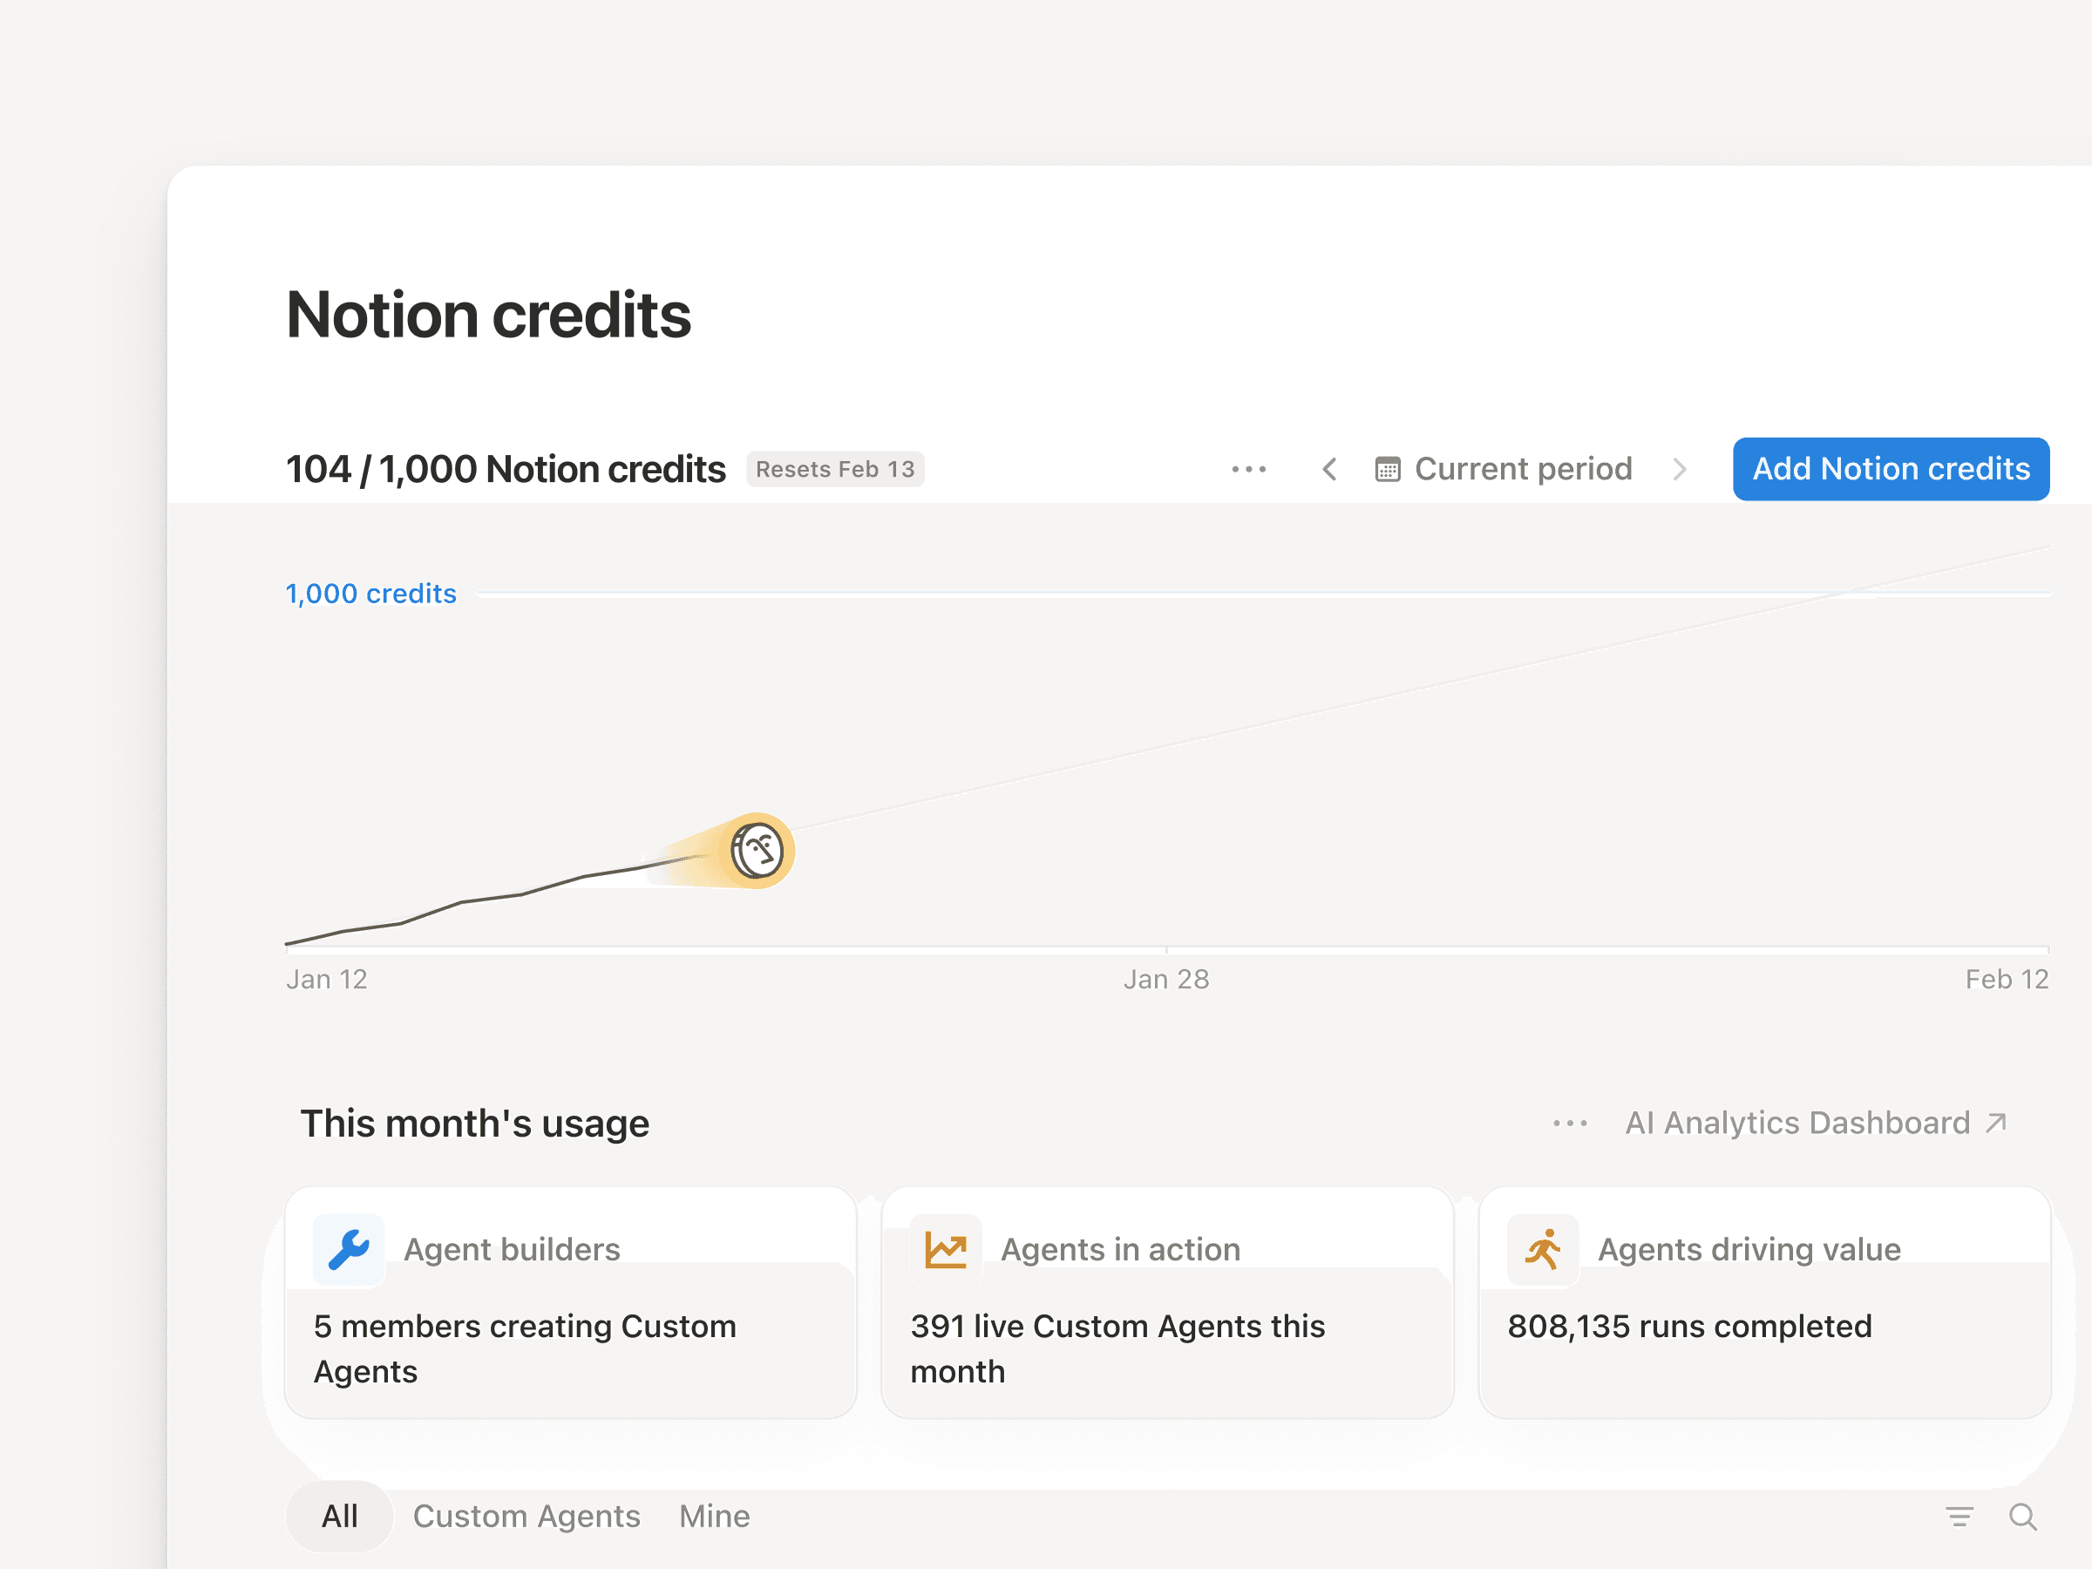Advance to the next period with the right chevron
The image size is (2092, 1569).
(x=1680, y=468)
